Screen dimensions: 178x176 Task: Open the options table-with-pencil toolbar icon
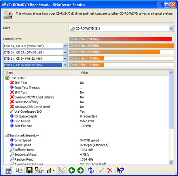[x=8, y=170]
